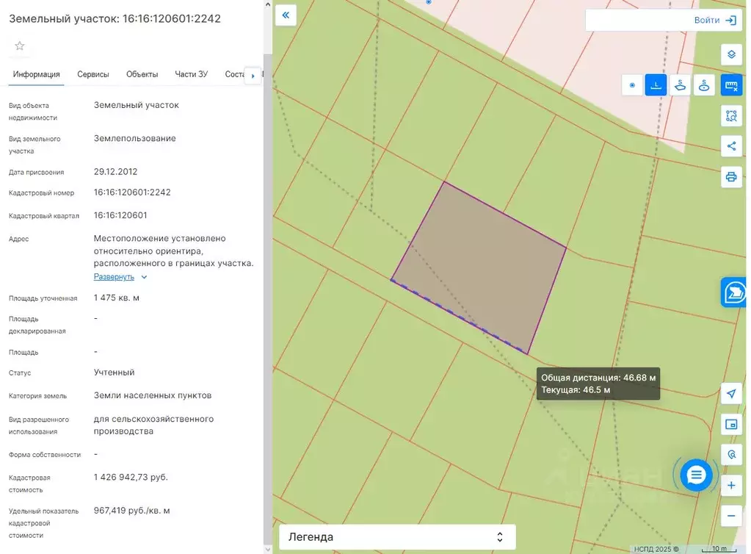The width and height of the screenshot is (751, 554).
Task: Expand the Легенда dropdown
Action: tap(397, 537)
